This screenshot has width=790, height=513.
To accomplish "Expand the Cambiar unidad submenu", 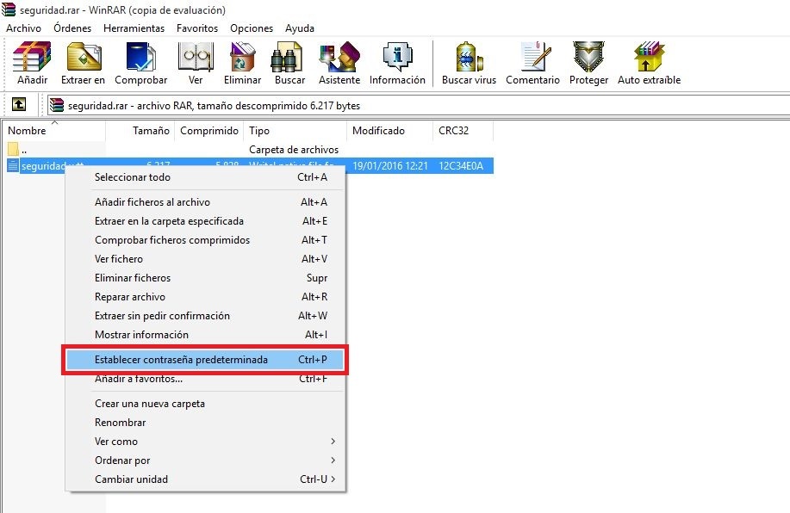I will click(x=206, y=479).
